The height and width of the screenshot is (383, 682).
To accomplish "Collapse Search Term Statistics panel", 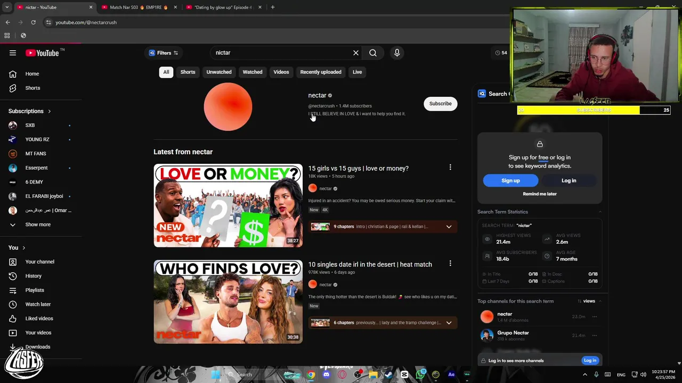I will coord(600,212).
